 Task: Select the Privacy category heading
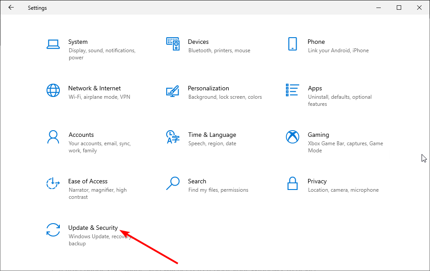317,182
